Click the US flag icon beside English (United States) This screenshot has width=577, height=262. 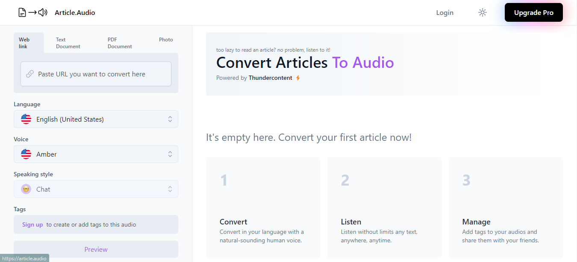click(x=26, y=119)
